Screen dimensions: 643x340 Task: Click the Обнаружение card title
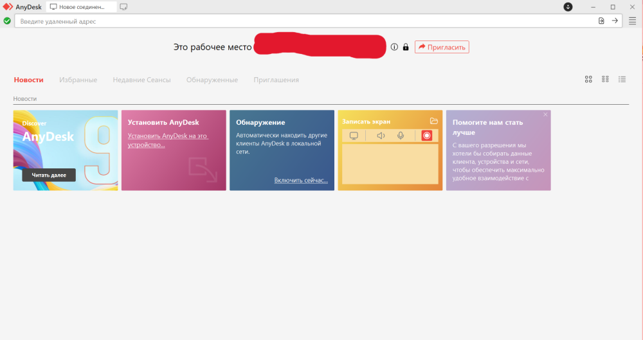coord(260,122)
